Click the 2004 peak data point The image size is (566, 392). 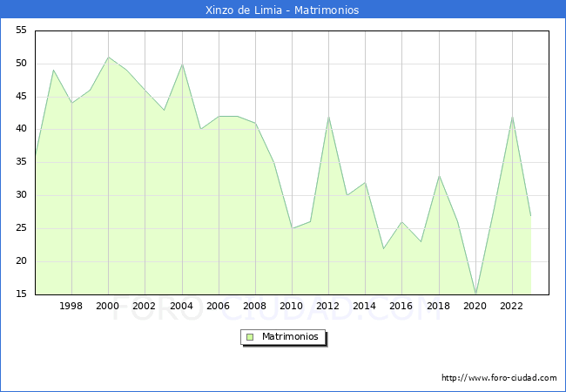182,64
